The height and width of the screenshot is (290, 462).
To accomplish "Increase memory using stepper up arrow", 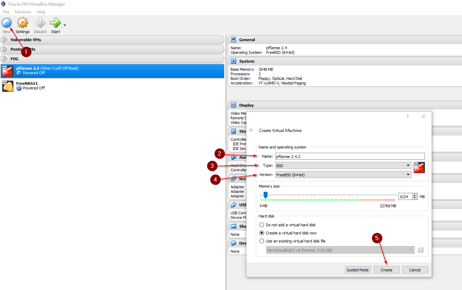I will [415, 195].
